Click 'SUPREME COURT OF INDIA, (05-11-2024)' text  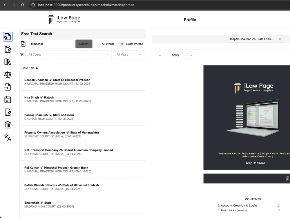tap(53, 136)
